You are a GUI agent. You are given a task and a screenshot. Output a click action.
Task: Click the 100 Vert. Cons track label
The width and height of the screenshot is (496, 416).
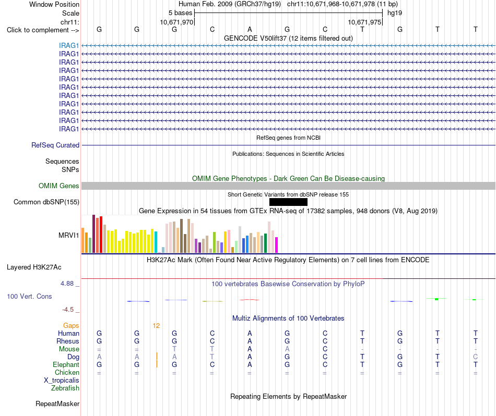29,296
